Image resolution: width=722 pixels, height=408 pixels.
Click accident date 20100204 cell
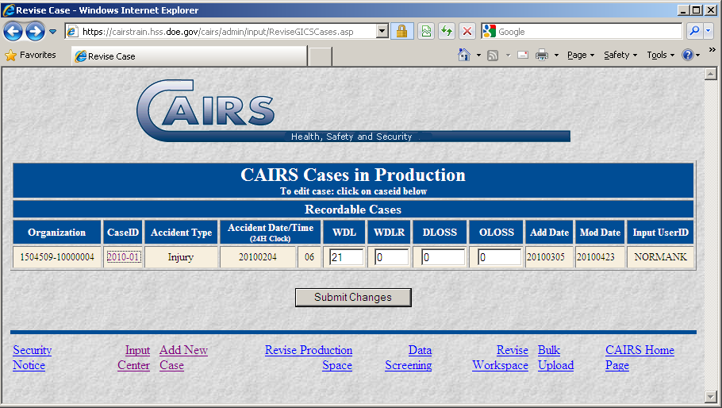point(257,257)
